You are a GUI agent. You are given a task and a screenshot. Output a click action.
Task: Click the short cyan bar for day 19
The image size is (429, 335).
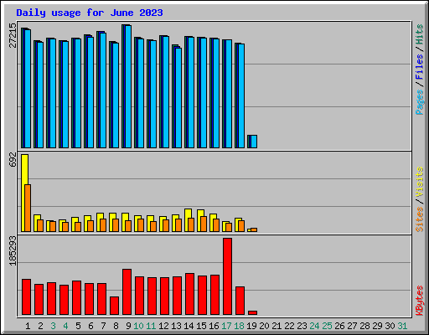[254, 142]
